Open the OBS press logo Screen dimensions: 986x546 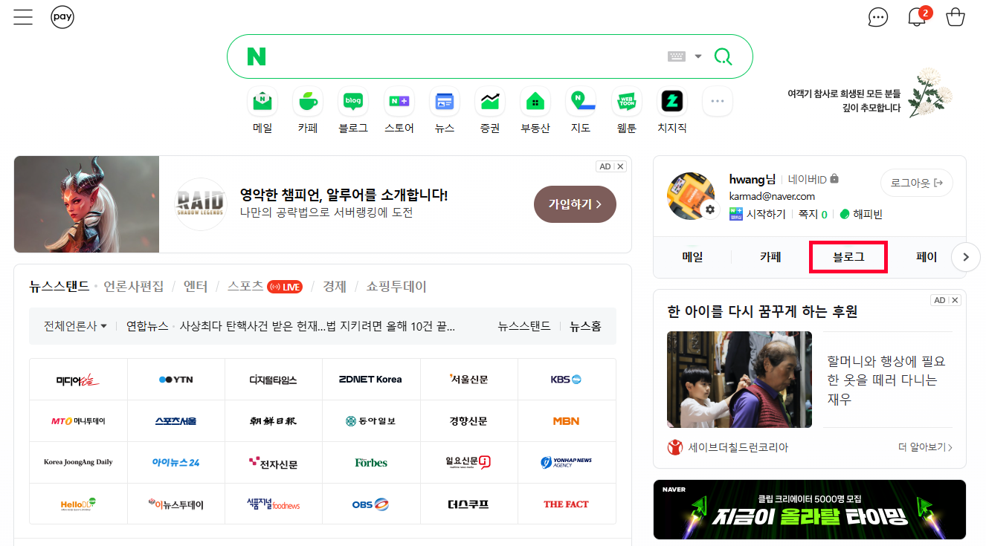tap(371, 504)
